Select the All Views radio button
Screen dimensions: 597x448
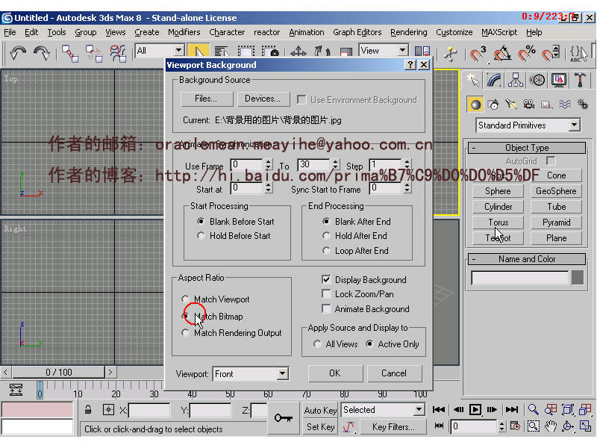(316, 344)
